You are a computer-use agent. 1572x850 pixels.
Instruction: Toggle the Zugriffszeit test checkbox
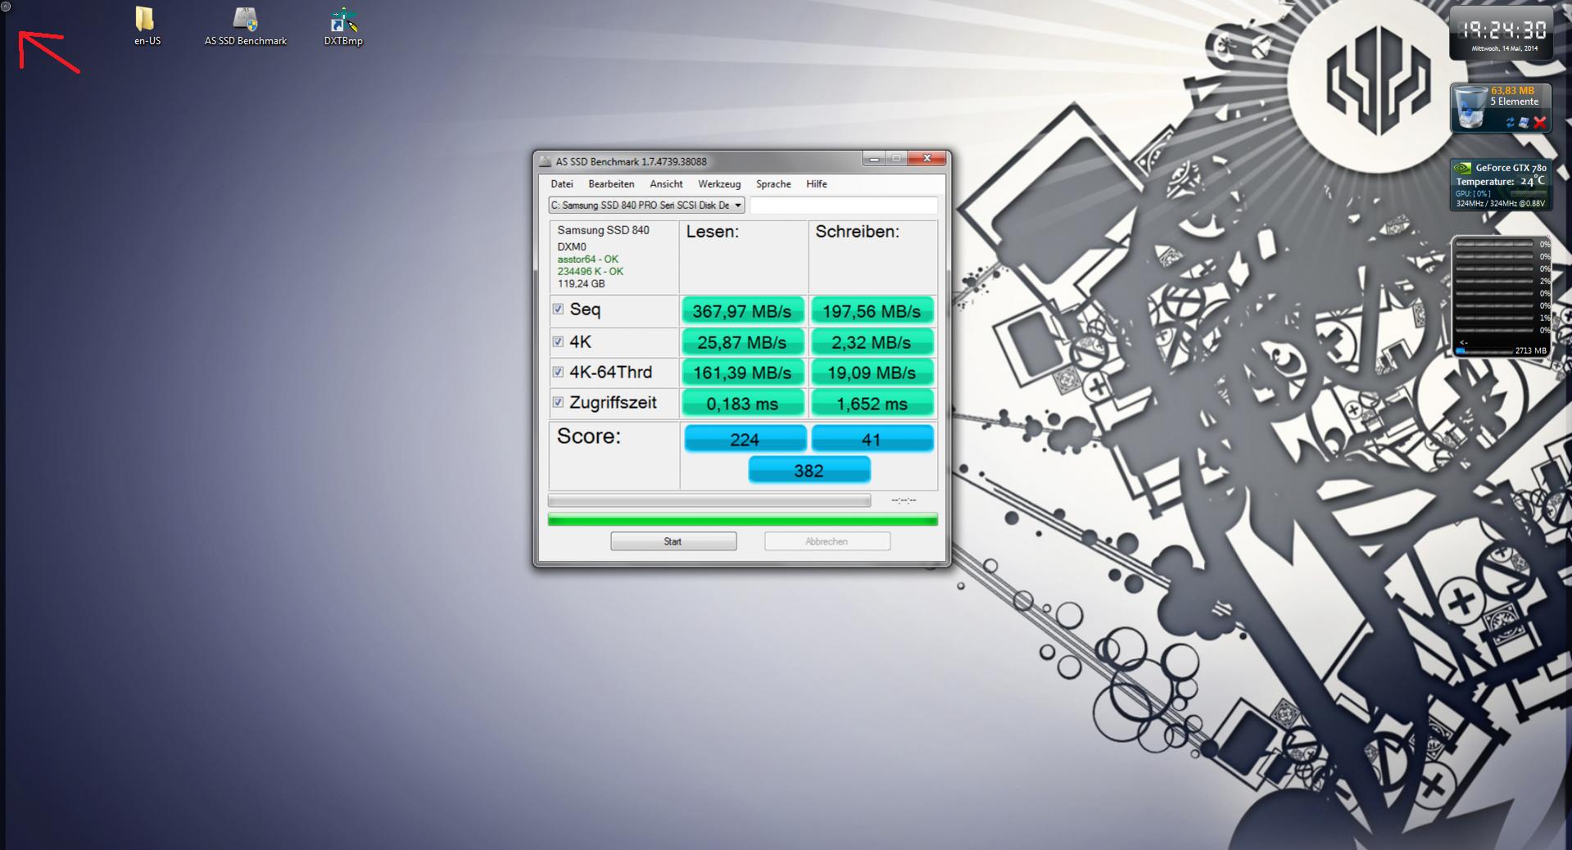click(x=558, y=402)
